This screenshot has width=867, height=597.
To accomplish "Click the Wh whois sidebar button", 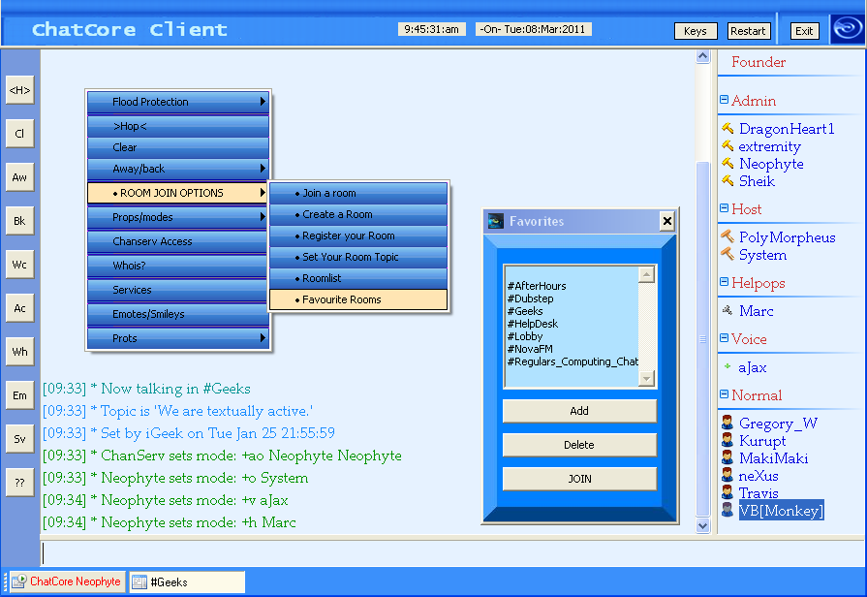I will coord(20,352).
